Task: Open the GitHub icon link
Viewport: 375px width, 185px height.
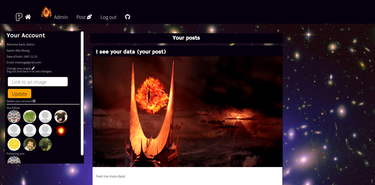Action: tap(128, 17)
